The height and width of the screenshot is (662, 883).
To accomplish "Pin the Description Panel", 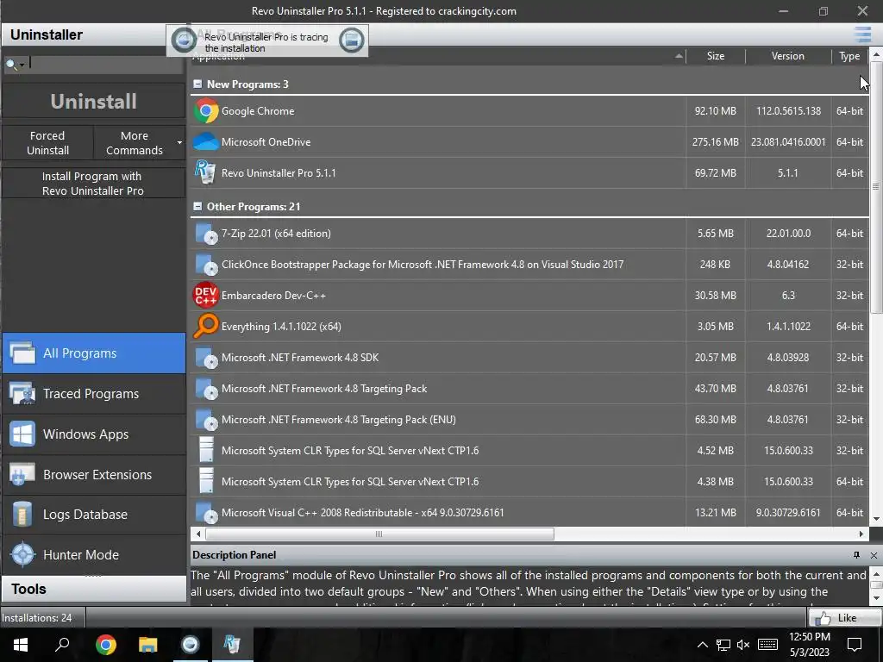I will point(856,555).
